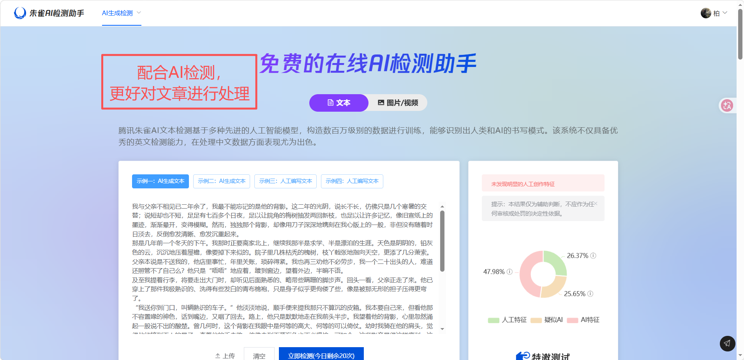Show info for the 26.37% value
The width and height of the screenshot is (744, 360).
[x=593, y=256]
